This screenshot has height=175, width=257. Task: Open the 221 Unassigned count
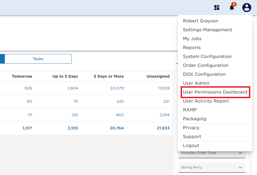[166, 101]
